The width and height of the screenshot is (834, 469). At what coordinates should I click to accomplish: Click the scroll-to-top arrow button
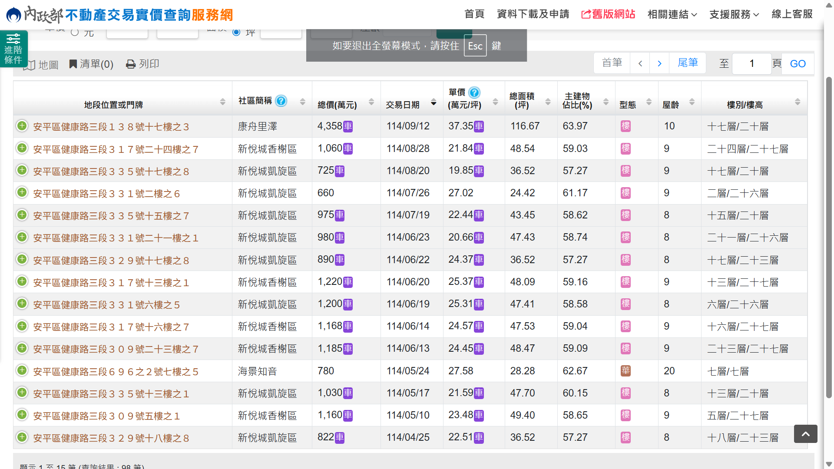805,434
